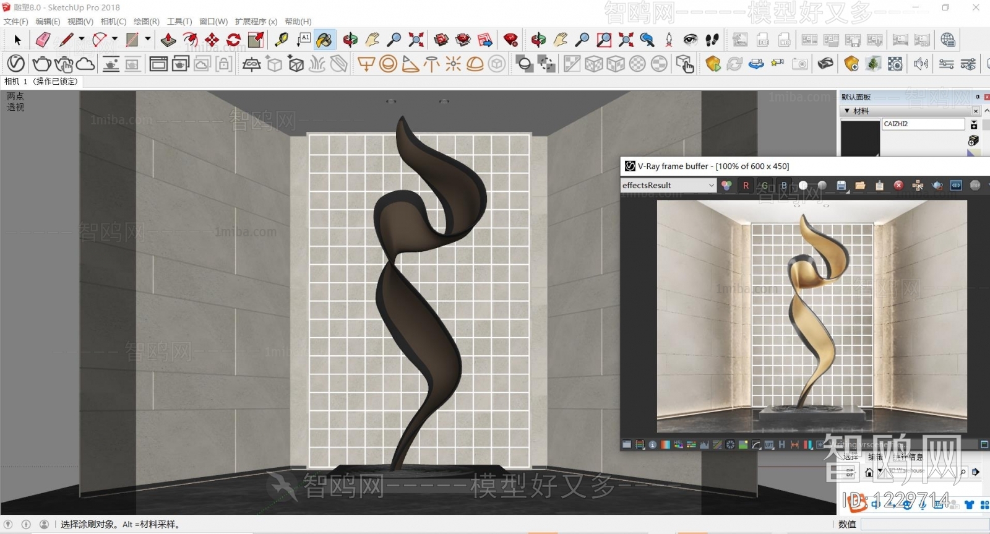Open the 工具(T) menu

179,21
